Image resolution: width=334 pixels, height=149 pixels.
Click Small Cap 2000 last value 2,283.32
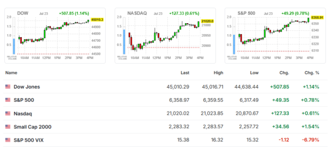[179, 127]
